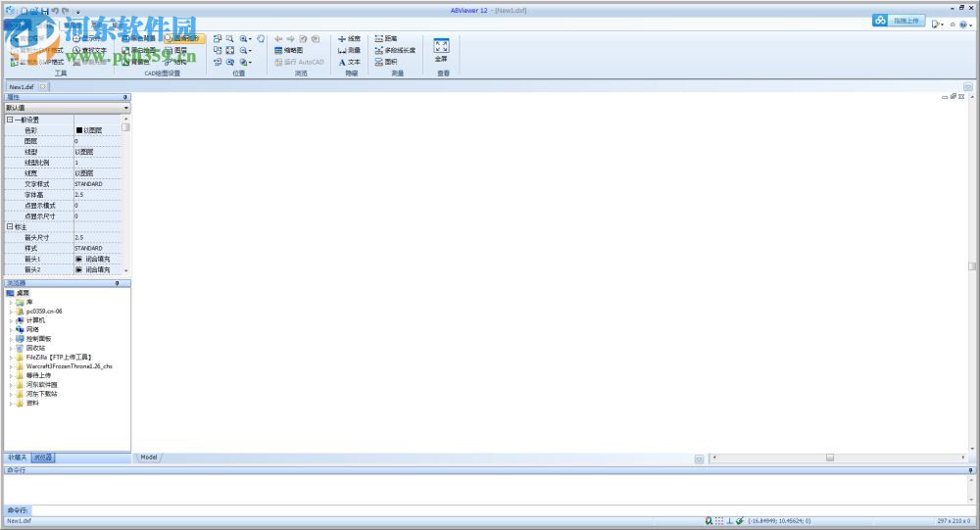Collapse the ribbon with the small arrow icon
This screenshot has width=980, height=530.
point(953,24)
